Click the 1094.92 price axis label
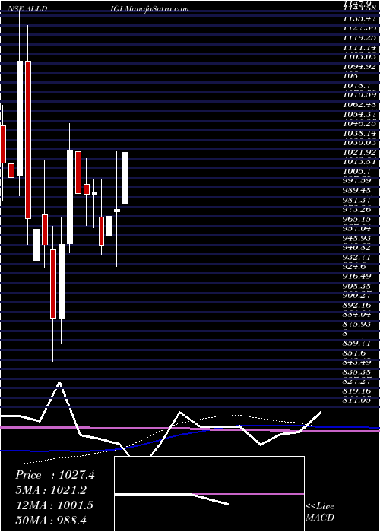 [x=359, y=67]
